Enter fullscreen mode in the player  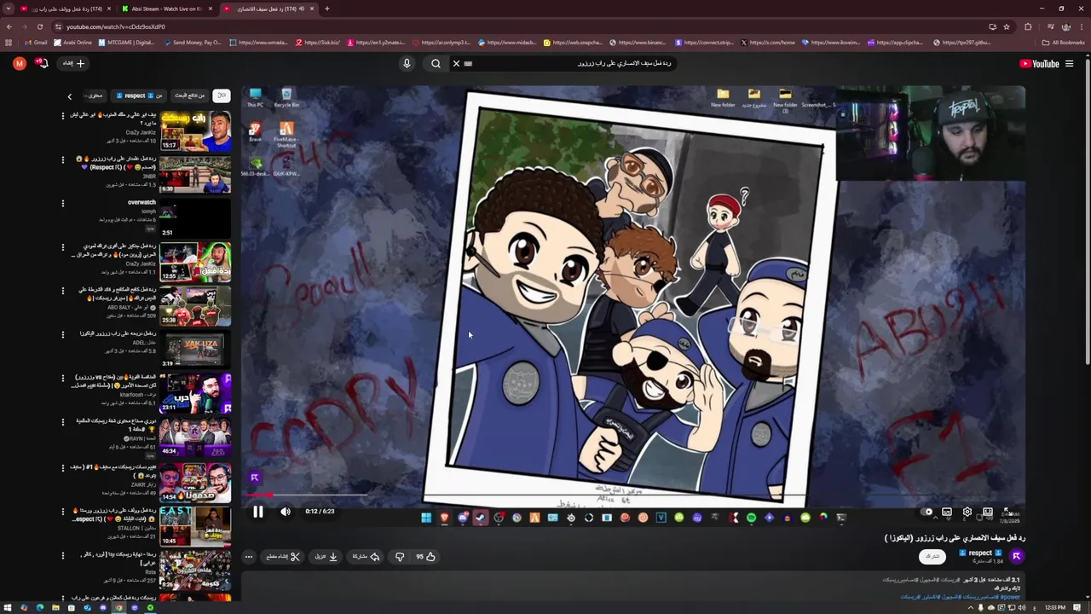pos(1007,512)
